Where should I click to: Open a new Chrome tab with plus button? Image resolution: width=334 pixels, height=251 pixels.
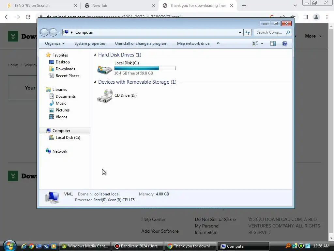point(244,6)
